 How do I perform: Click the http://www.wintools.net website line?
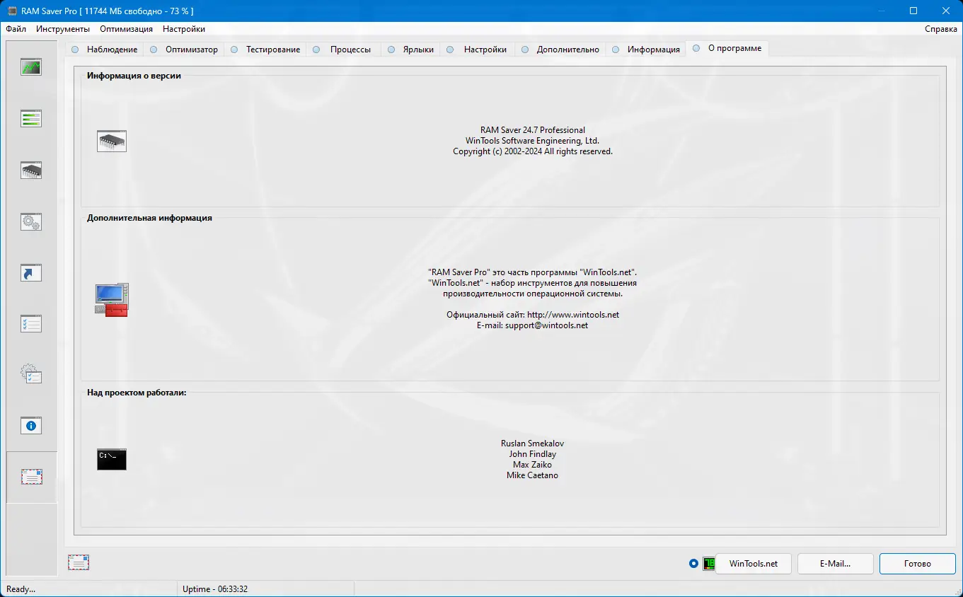click(533, 315)
